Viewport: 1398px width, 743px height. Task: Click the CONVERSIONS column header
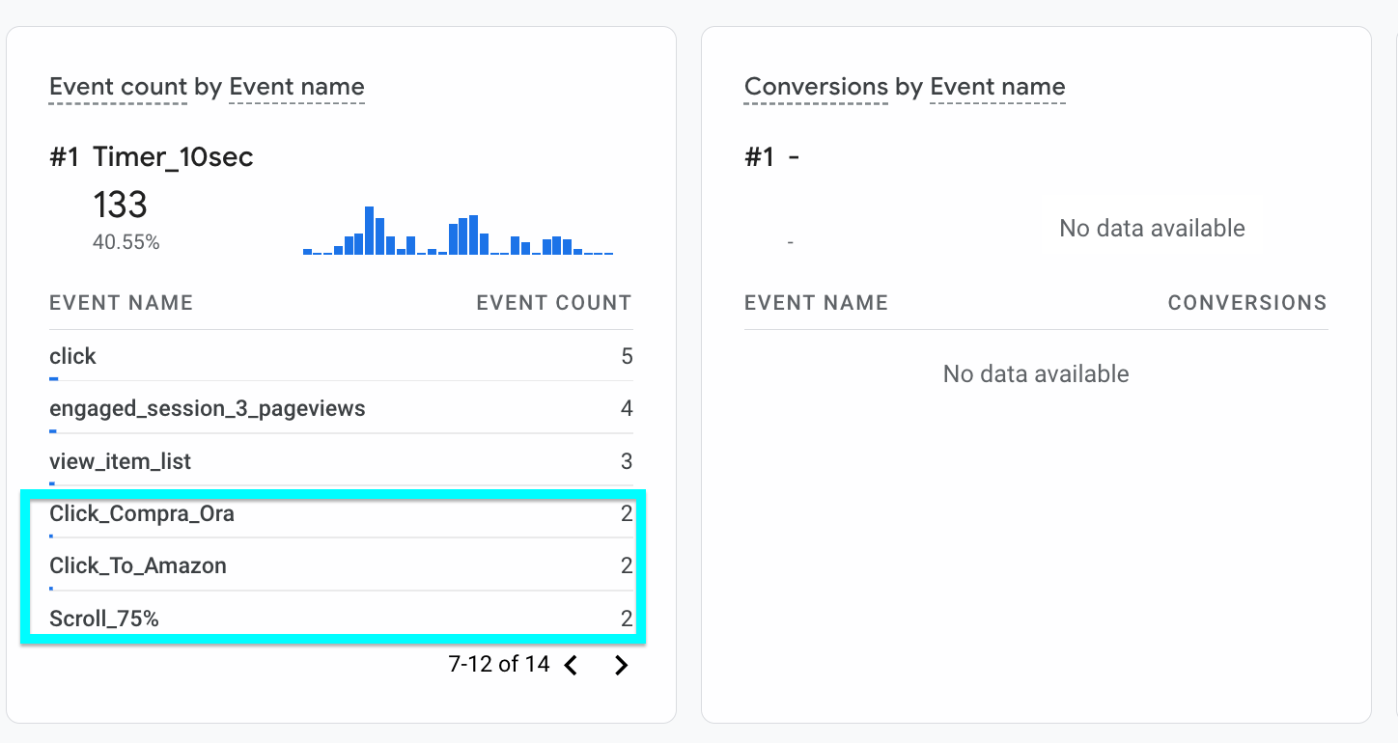[1247, 303]
